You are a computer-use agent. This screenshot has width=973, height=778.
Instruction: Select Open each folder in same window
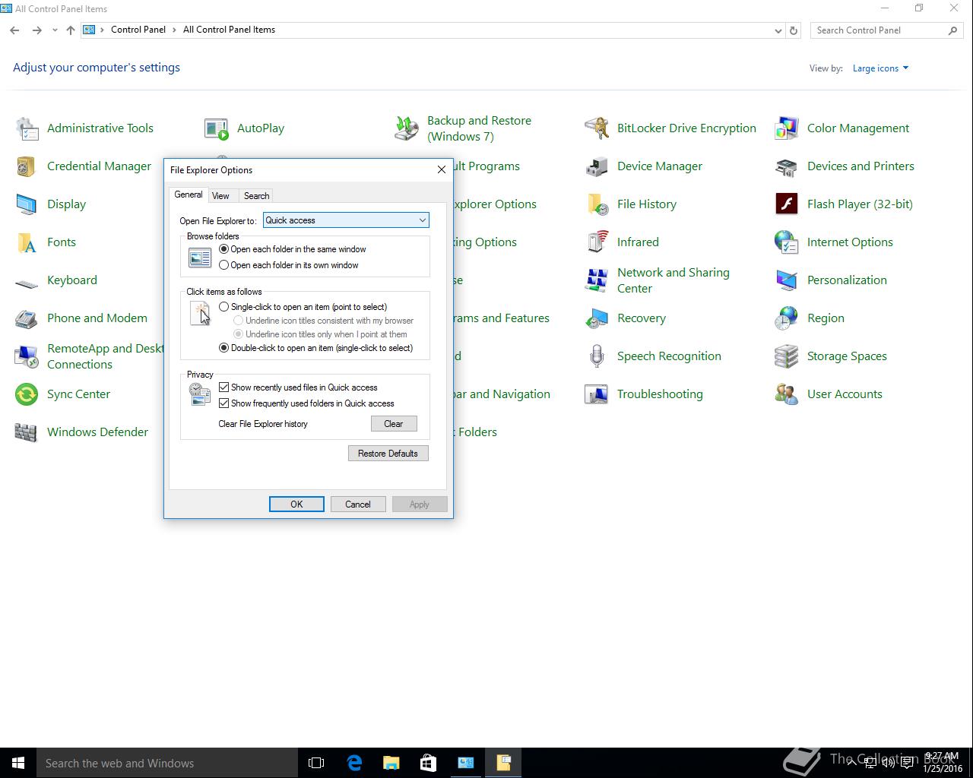point(223,249)
